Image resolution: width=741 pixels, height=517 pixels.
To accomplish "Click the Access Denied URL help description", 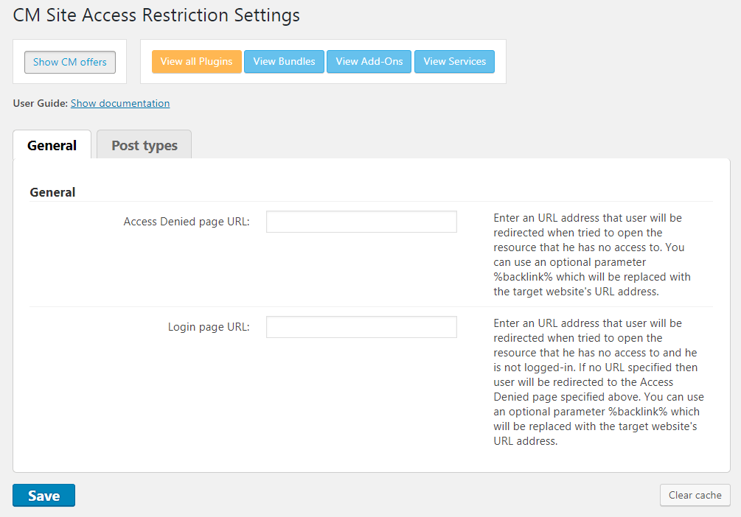I will tap(592, 255).
